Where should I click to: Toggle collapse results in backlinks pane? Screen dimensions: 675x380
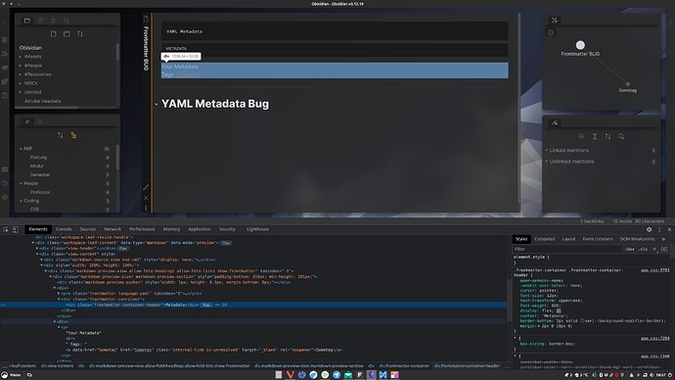point(581,136)
